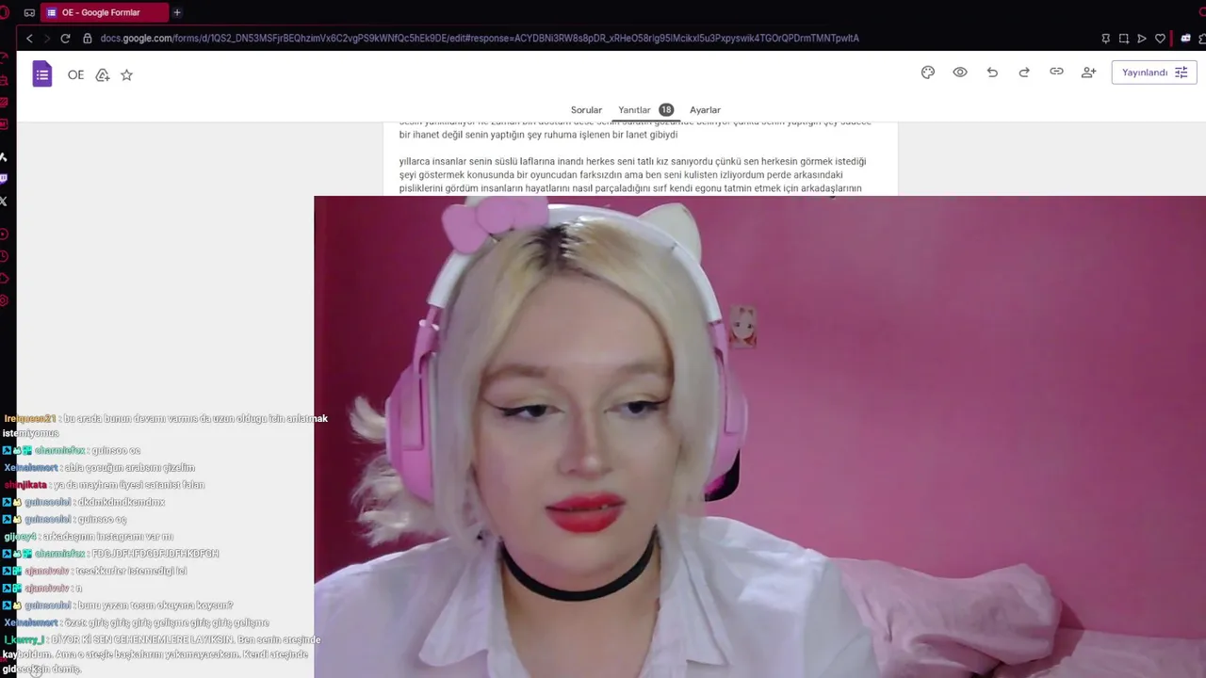
Task: Open the player icon in the sidebar
Action: pyautogui.click(x=4, y=234)
